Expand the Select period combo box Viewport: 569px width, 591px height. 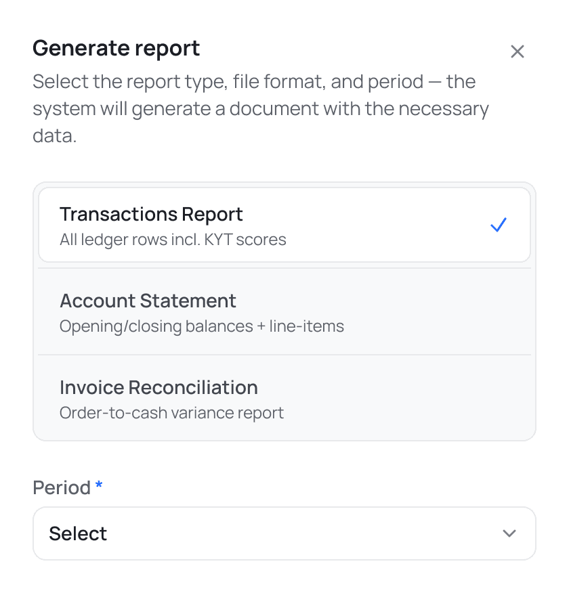tap(284, 533)
